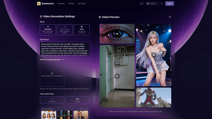Image resolution: width=212 pixels, height=119 pixels.
Task: Open the Pricing menu item
Action: (x=71, y=4)
